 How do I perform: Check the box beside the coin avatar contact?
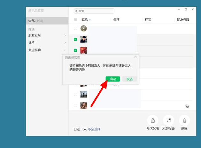75,29
